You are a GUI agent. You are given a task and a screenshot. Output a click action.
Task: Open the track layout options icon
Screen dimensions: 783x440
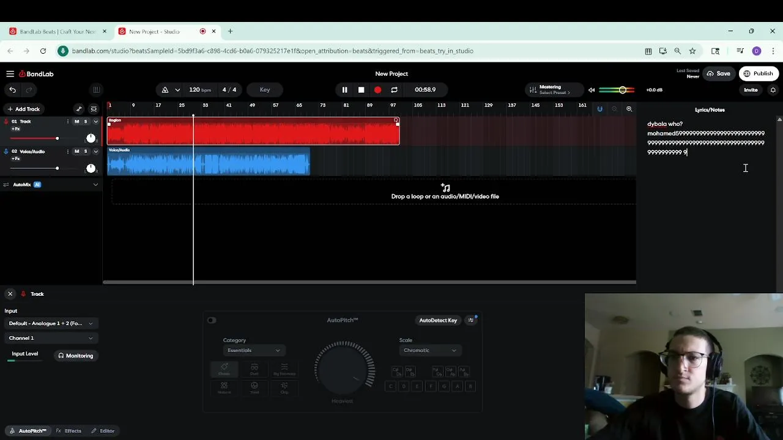(x=94, y=109)
